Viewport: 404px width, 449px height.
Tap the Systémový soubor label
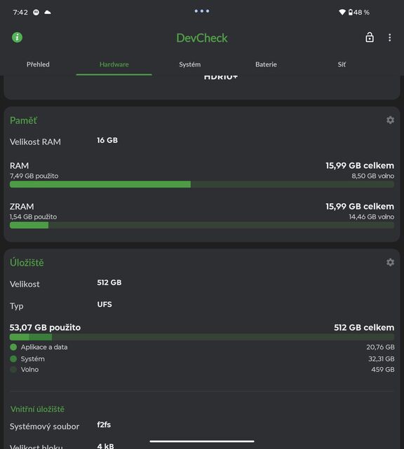click(44, 427)
